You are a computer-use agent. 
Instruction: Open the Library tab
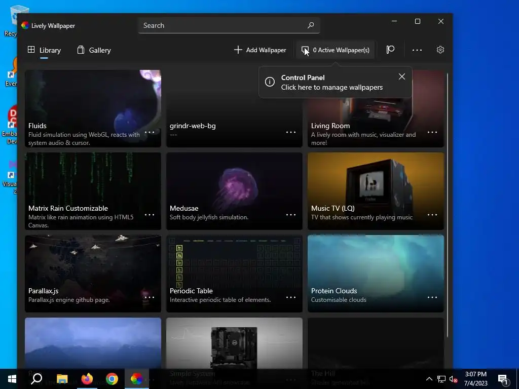(44, 50)
